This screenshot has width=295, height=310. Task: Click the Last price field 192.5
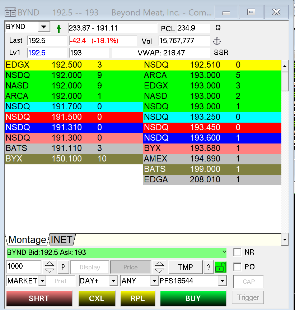pos(47,41)
